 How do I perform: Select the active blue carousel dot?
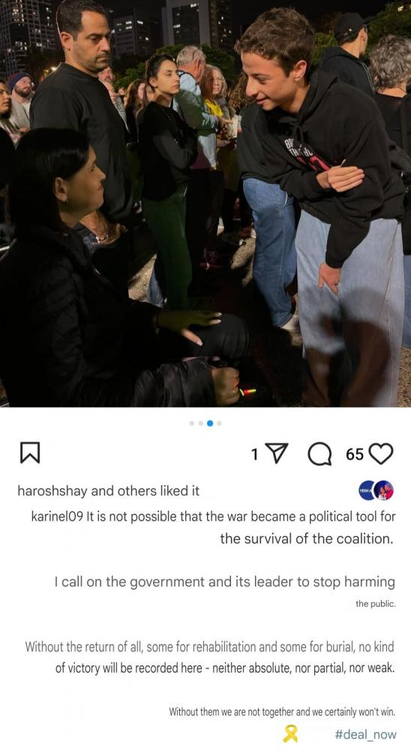209,424
